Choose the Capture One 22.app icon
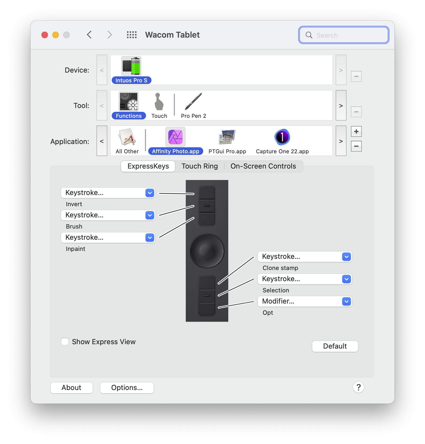This screenshot has width=425, height=444. coord(282,137)
